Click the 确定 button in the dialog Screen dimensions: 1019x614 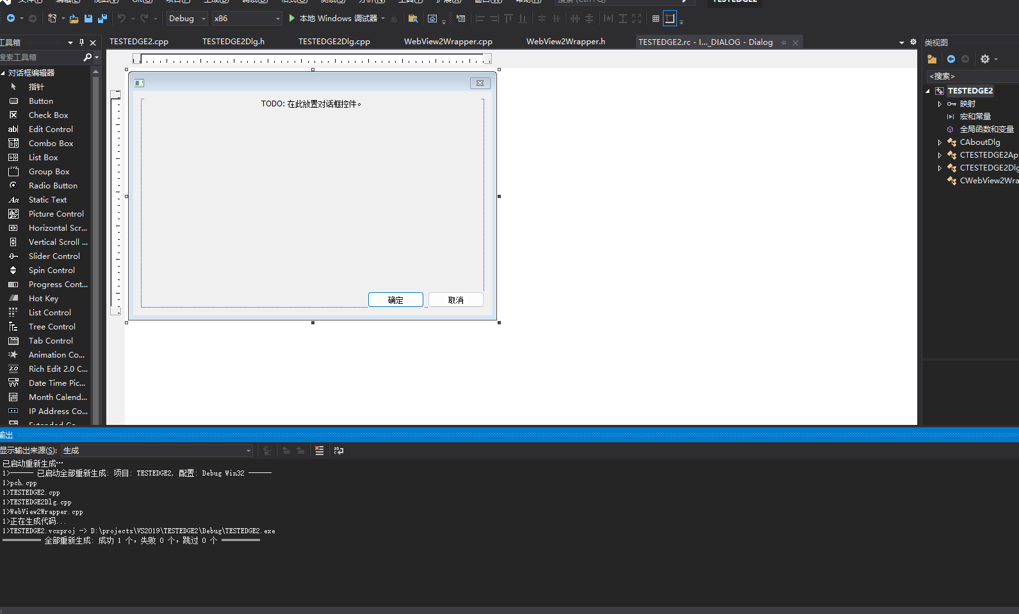click(396, 300)
